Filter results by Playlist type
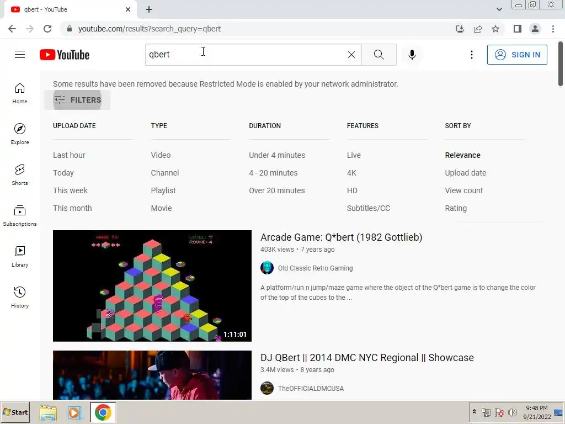The height and width of the screenshot is (424, 565). click(x=163, y=190)
